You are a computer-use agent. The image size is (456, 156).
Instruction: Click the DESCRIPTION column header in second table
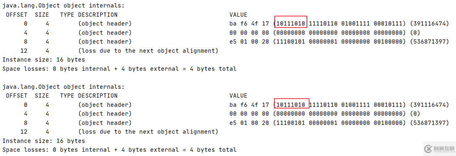(x=98, y=96)
